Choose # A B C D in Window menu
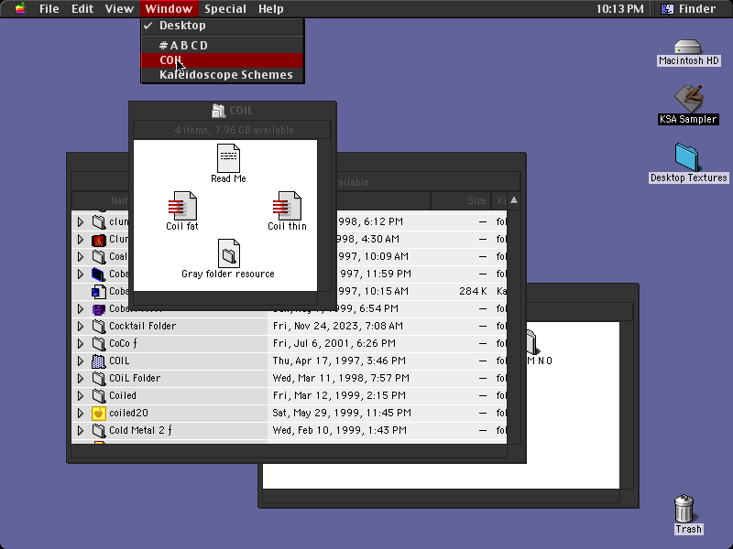Viewport: 733px width, 549px height. coord(223,45)
